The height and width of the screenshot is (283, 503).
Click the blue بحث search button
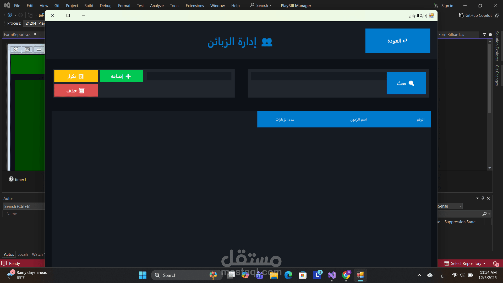406,83
